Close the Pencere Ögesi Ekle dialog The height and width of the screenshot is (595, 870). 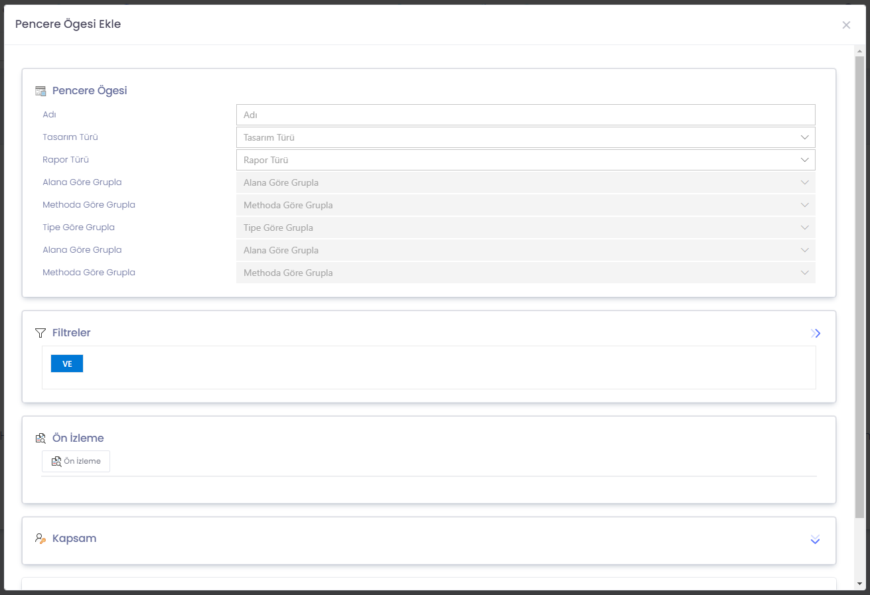pos(846,25)
